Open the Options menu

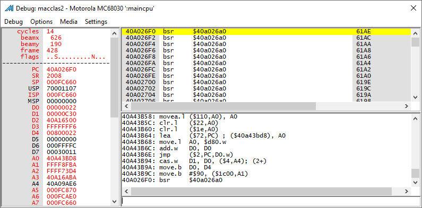41,22
